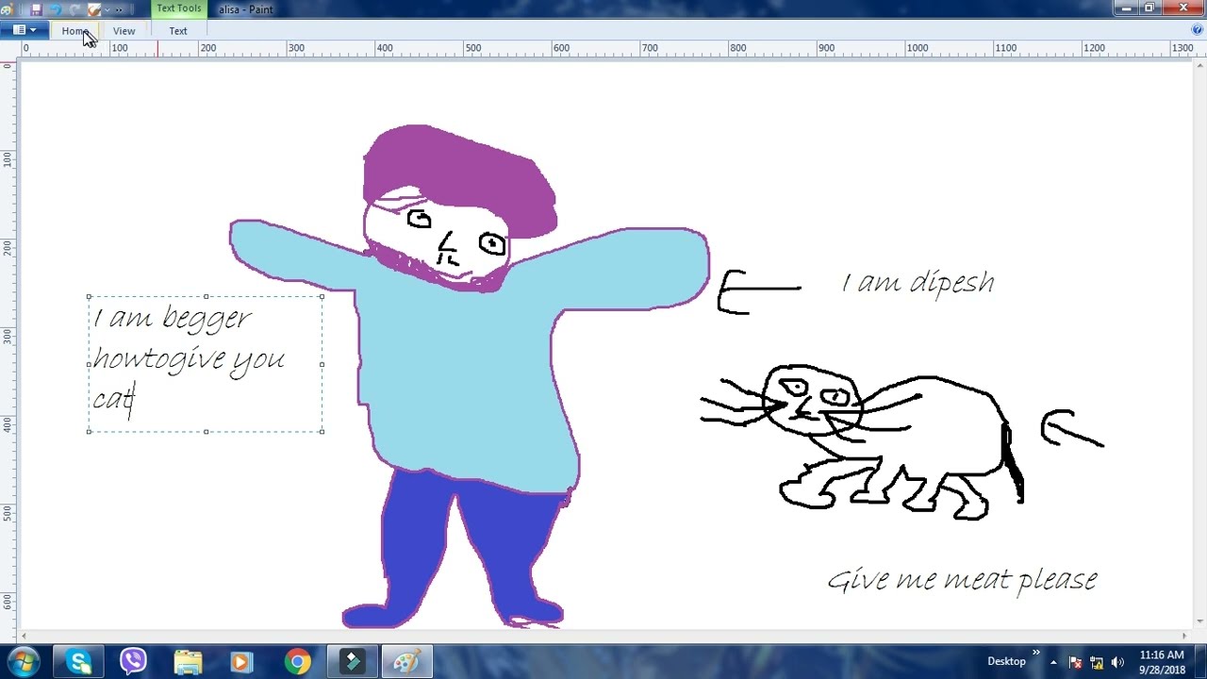Screen dimensions: 1207x679
Task: Click the text 'I am dipesh' on canvas
Action: coord(918,282)
